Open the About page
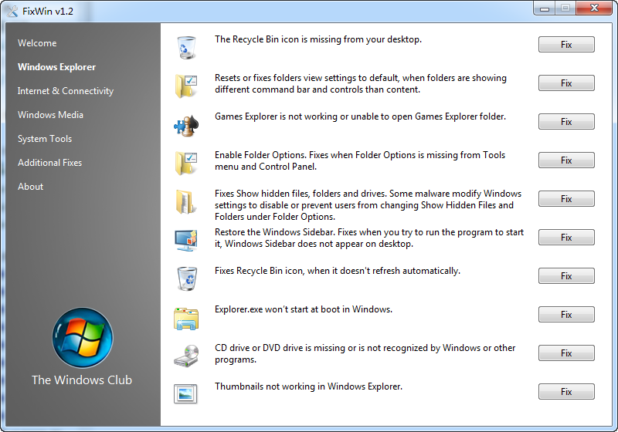This screenshot has width=618, height=432. click(30, 187)
